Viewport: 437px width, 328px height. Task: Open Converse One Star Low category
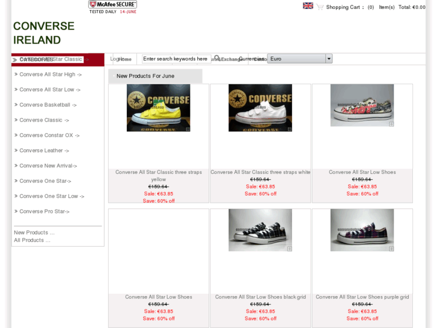click(x=52, y=196)
